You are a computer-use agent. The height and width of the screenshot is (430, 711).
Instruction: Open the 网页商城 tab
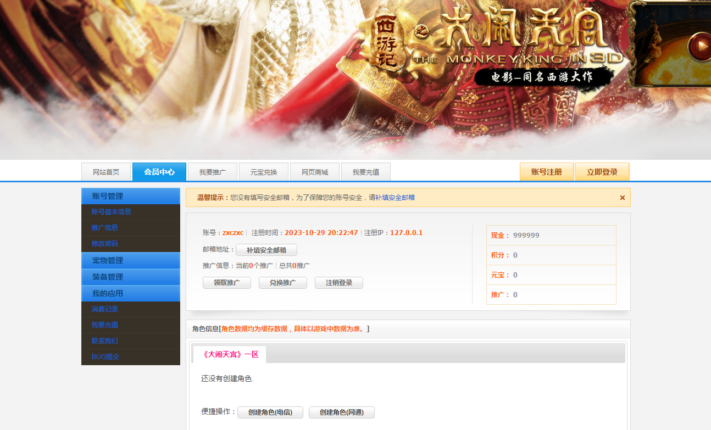[x=315, y=172]
